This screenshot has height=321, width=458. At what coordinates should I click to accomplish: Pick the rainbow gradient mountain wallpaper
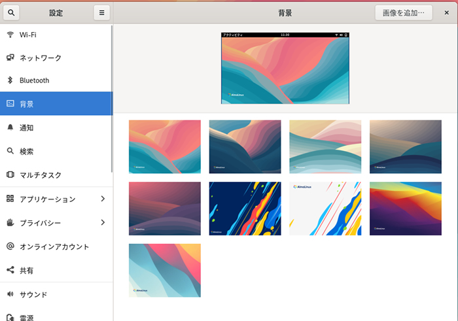(x=405, y=209)
